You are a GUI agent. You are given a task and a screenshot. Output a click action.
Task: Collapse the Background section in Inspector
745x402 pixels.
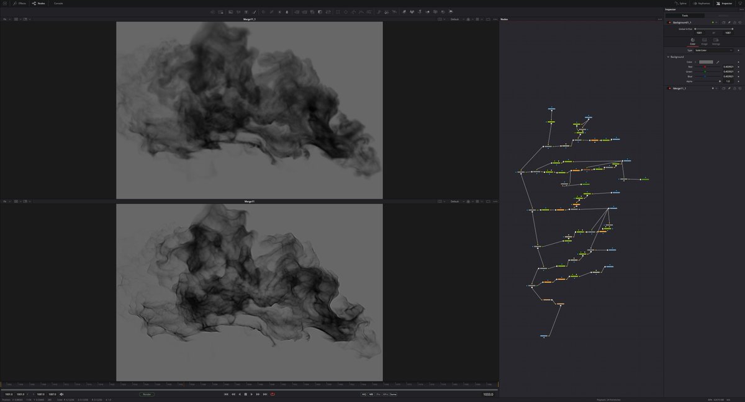[669, 57]
